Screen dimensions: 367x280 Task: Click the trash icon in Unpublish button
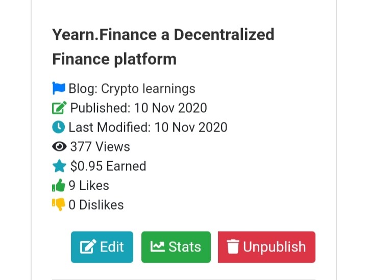coord(233,247)
